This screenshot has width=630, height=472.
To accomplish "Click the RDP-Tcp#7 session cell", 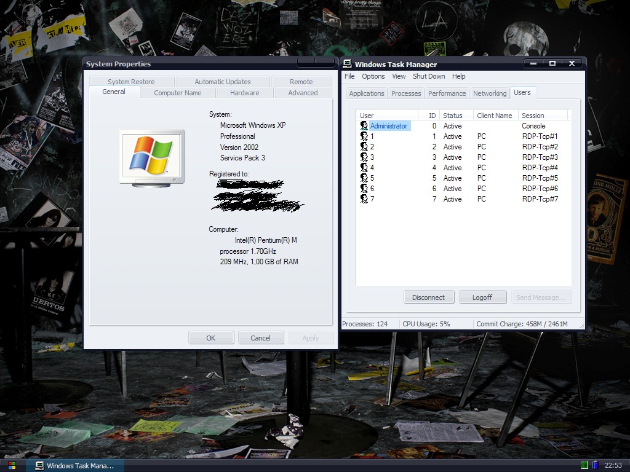I will tap(540, 199).
